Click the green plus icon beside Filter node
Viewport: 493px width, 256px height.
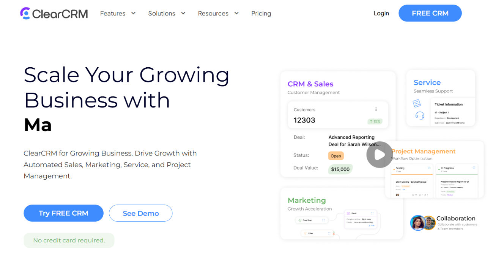[x=334, y=232]
